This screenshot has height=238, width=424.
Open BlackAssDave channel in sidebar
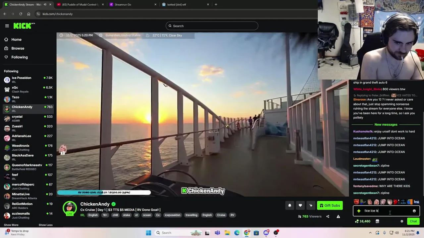coord(28,157)
